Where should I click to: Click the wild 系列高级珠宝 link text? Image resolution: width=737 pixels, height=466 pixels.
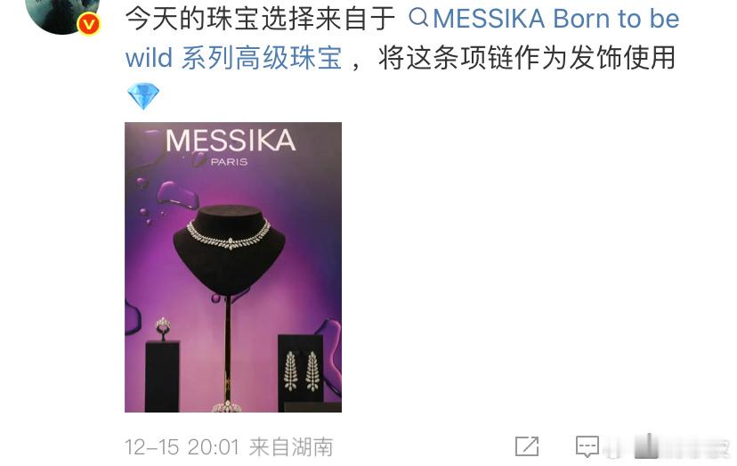[x=233, y=58]
